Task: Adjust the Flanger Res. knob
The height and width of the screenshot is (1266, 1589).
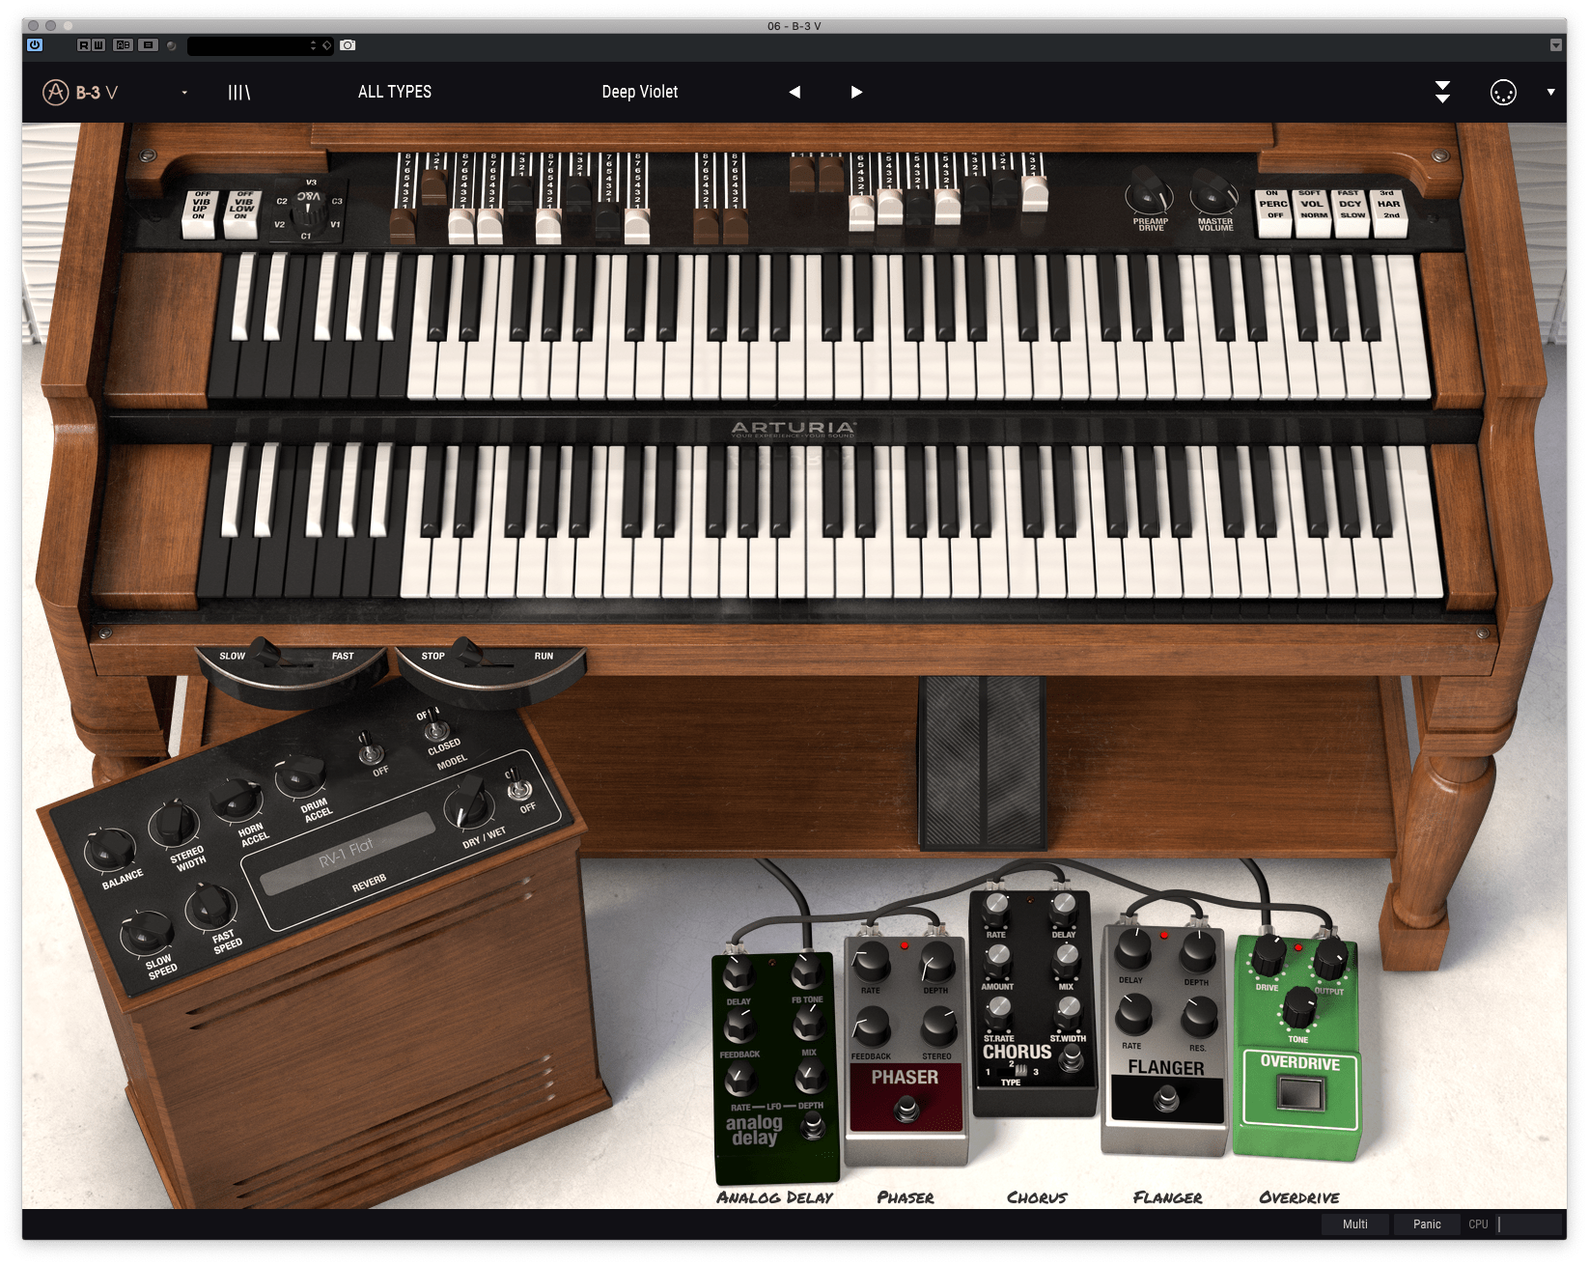Action: pos(1198,1016)
